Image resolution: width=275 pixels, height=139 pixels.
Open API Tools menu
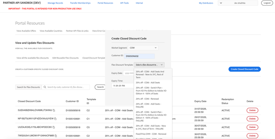(x=124, y=3)
